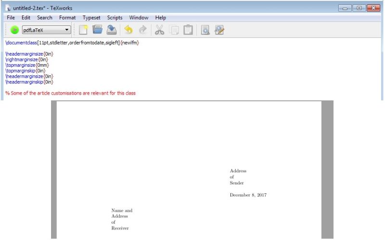Click the \documentclass line in editor

(72, 43)
